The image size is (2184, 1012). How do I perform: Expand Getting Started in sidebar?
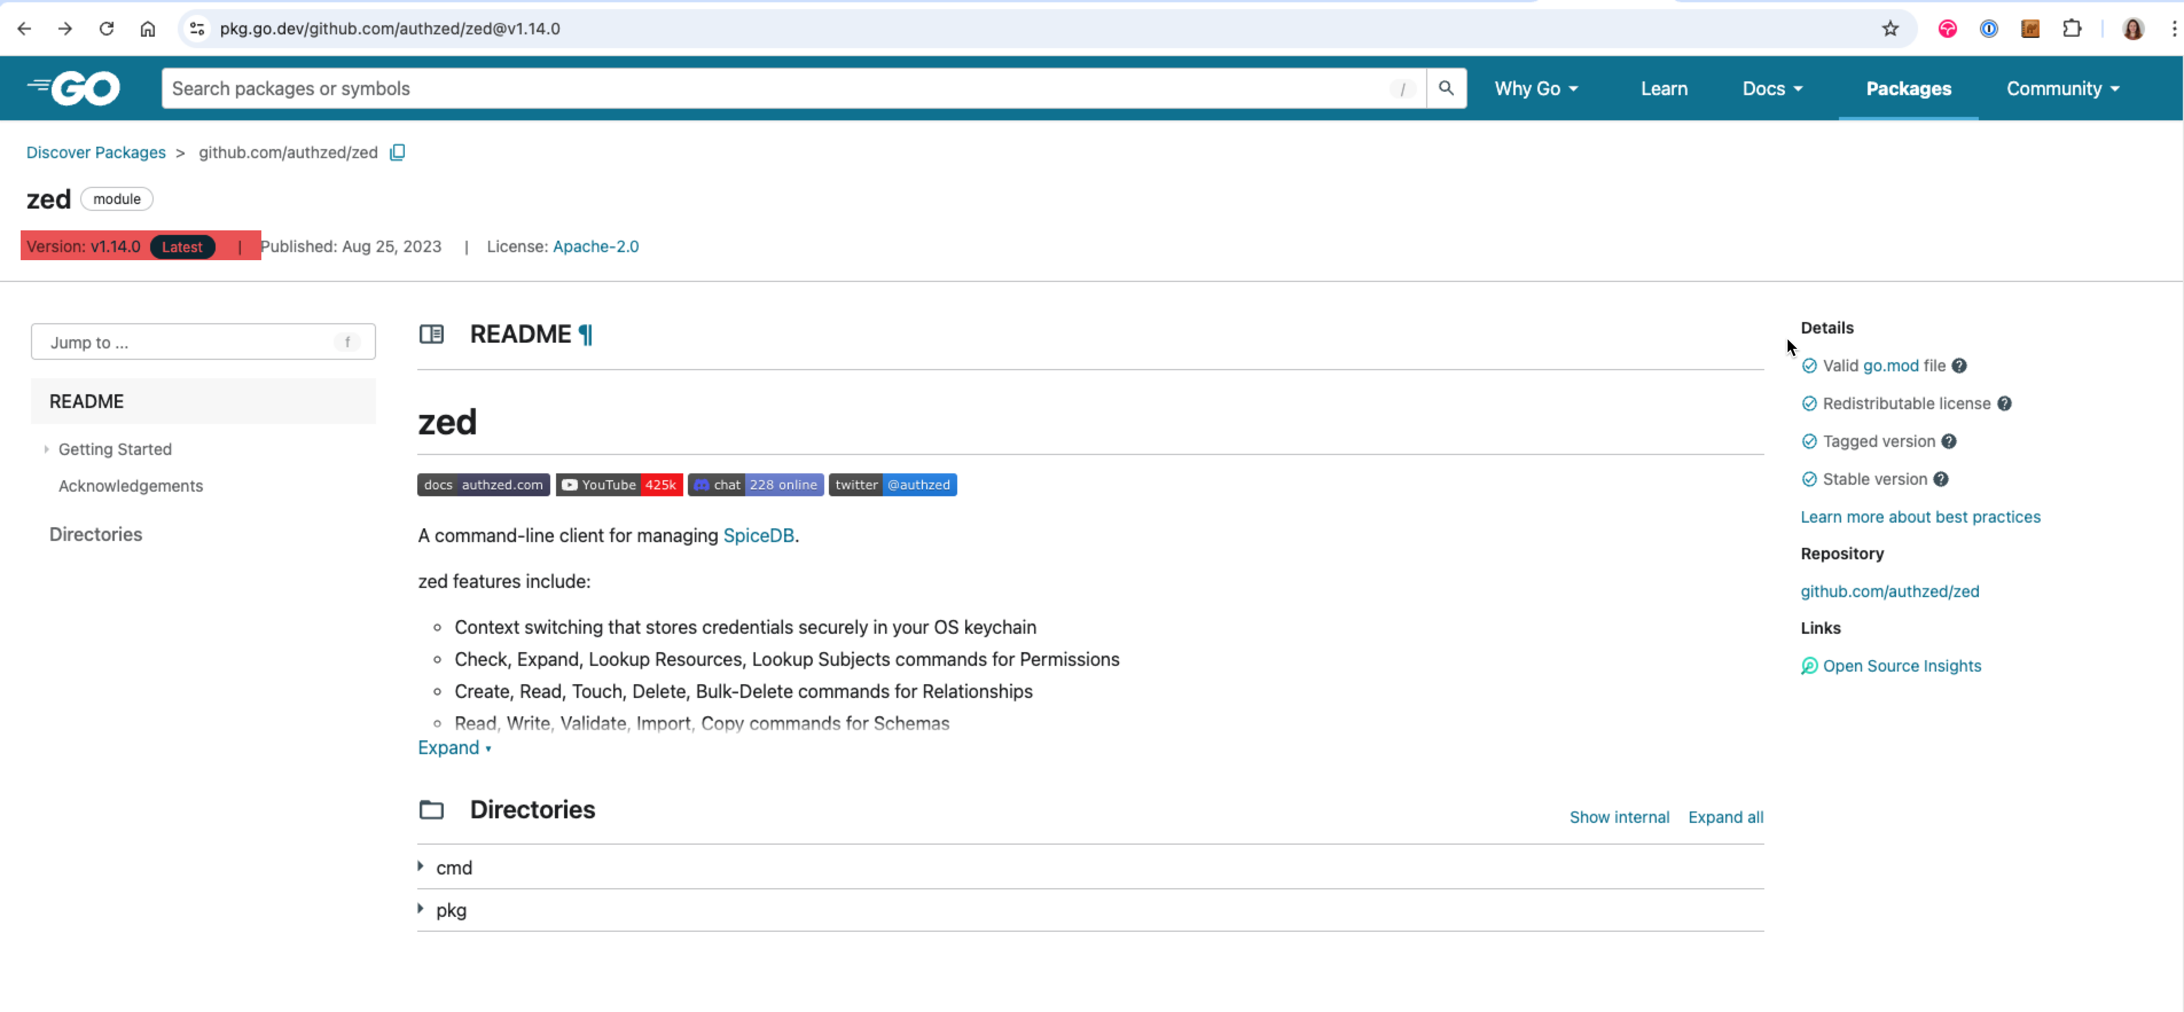pyautogui.click(x=46, y=449)
